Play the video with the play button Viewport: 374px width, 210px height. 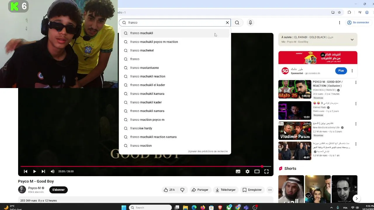coord(34,171)
